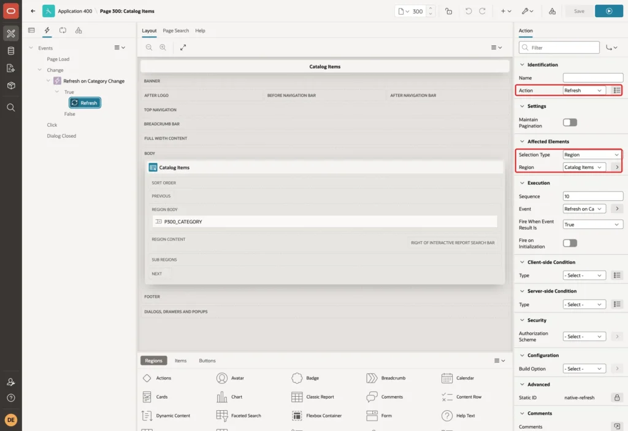Switch to the Layout tab
This screenshot has width=628, height=431.
(x=149, y=31)
